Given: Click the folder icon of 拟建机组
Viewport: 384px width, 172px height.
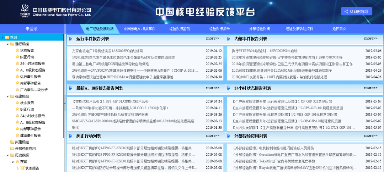Looking at the screenshot, I should (x=12, y=142).
